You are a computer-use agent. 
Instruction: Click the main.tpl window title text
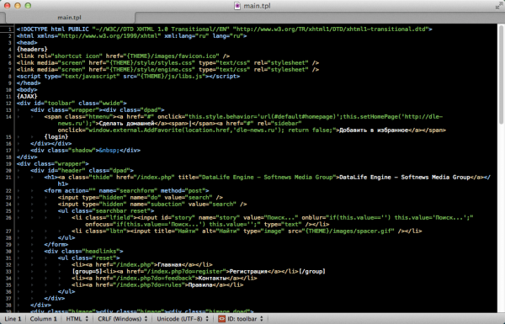[x=257, y=6]
